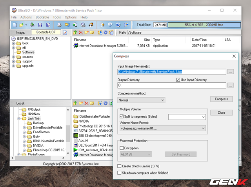Click the gear settings icon in image pane
Image resolution: width=251 pixels, height=187 pixels.
[x=105, y=33]
